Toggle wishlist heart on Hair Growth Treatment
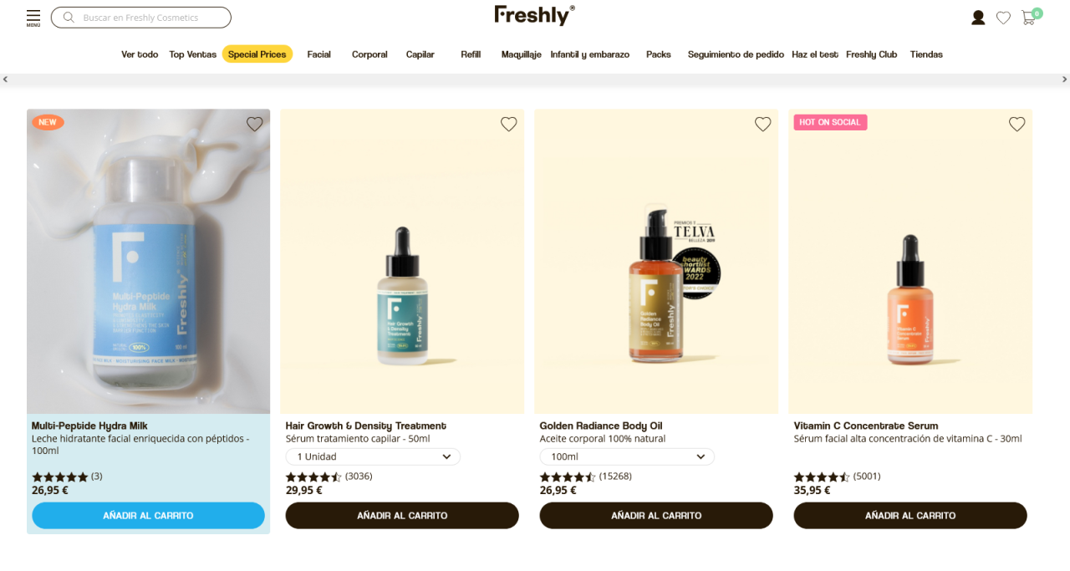 509,124
